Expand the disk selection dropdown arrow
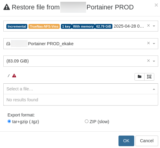Viewport: 160px width, 148px height. pos(154,44)
